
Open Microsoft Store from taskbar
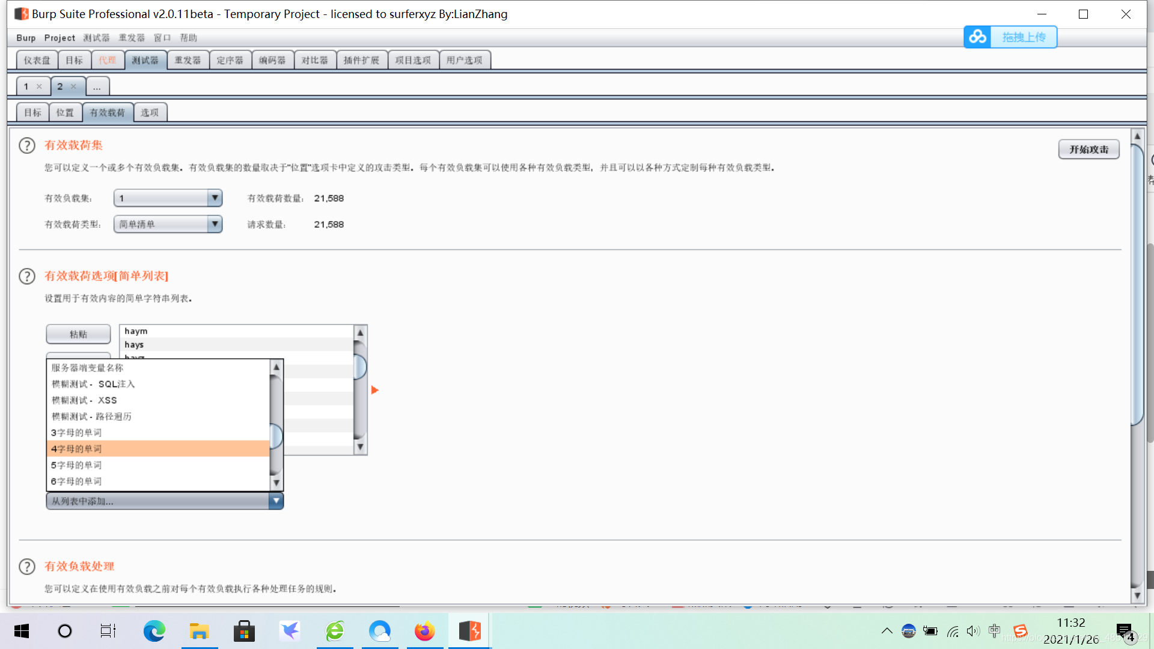(x=244, y=631)
